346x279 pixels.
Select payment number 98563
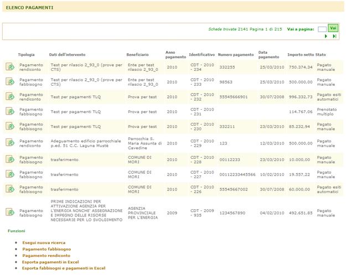226,82
